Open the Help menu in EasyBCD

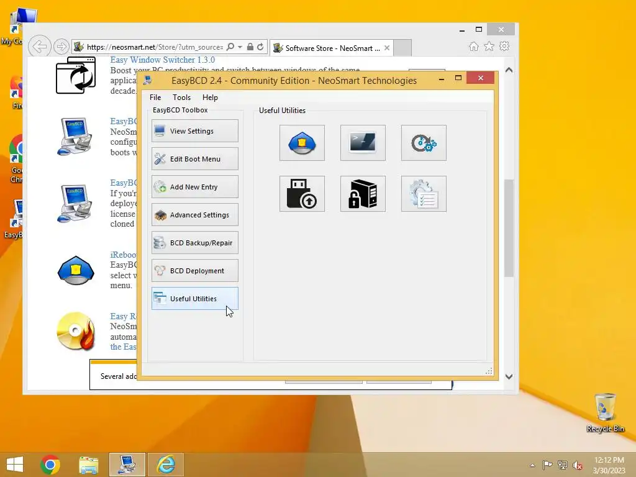click(x=210, y=98)
